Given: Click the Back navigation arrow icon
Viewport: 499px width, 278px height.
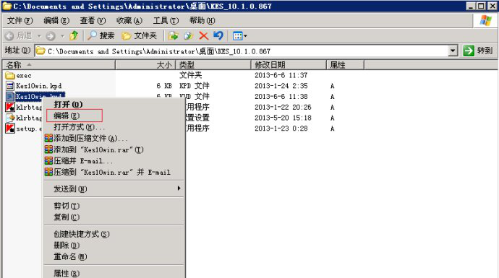Looking at the screenshot, I should tap(9, 36).
